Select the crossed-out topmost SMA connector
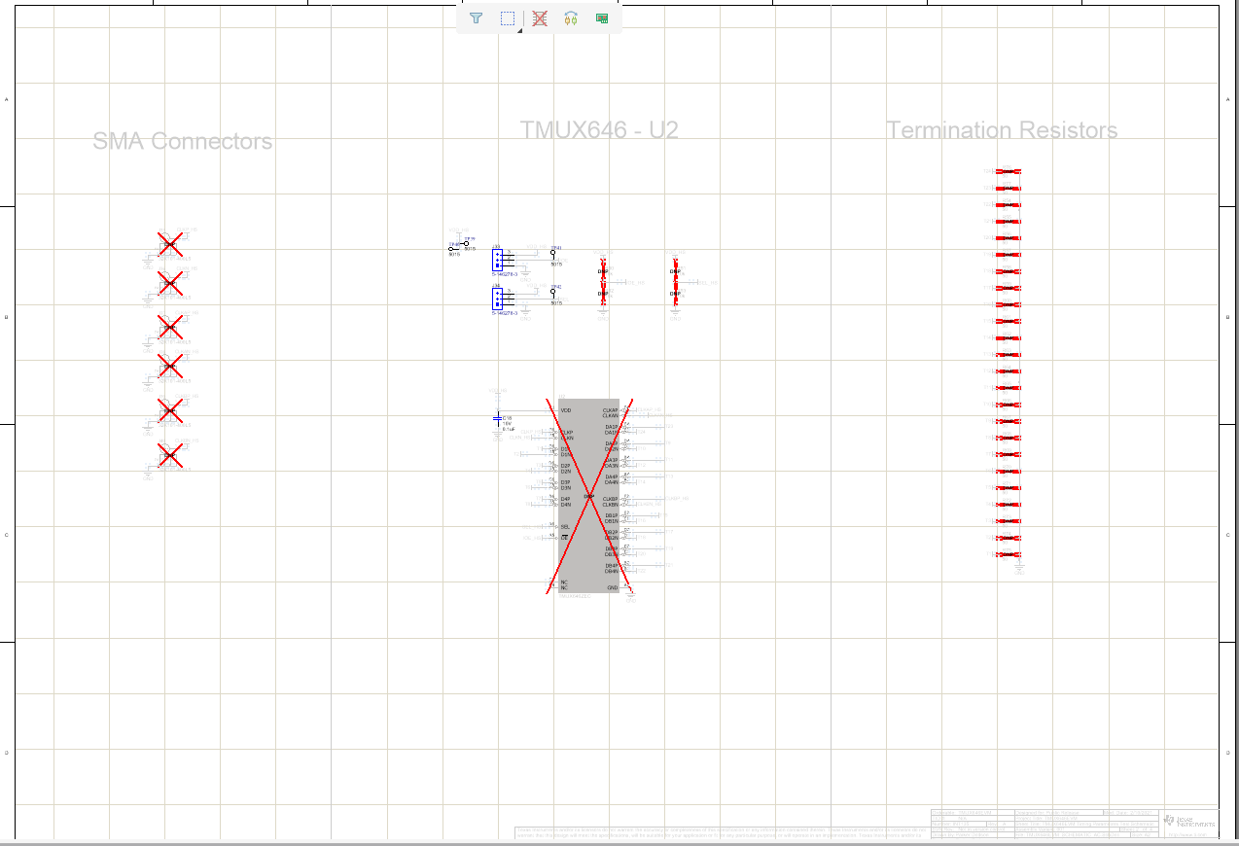This screenshot has height=846, width=1239. (172, 245)
